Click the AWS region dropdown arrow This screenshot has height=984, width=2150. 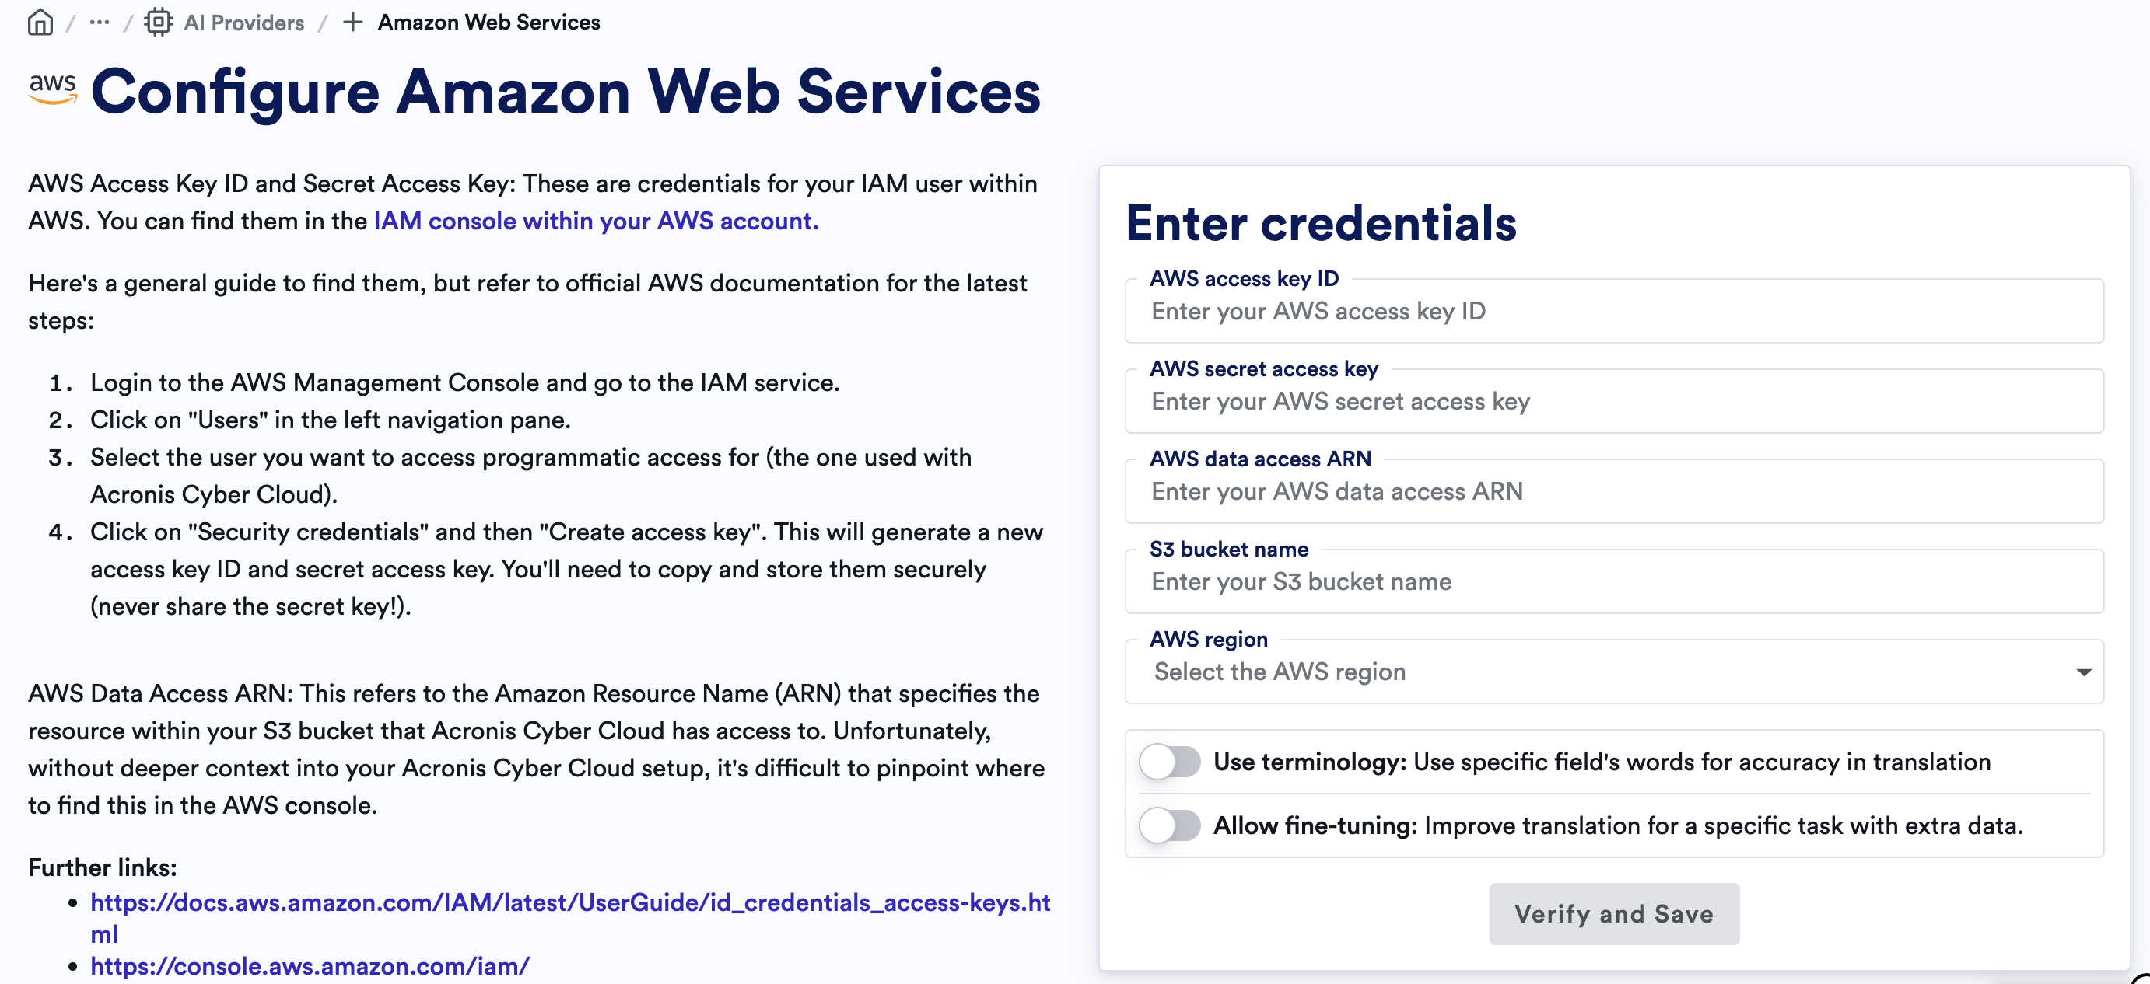2083,672
